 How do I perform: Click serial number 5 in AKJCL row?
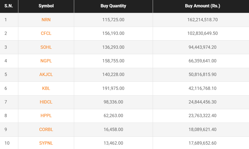tap(6, 74)
